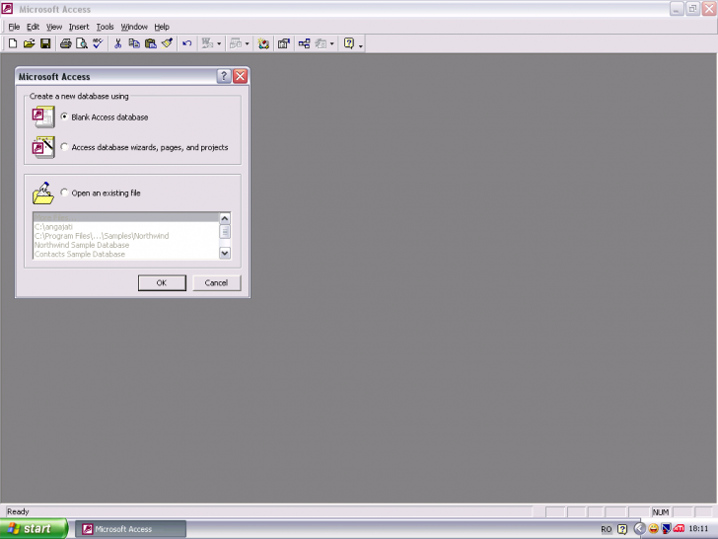Select the Blank Access database option

click(65, 116)
